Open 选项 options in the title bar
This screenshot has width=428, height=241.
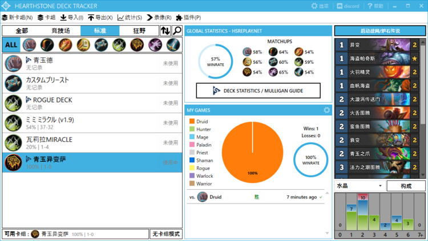(320, 6)
